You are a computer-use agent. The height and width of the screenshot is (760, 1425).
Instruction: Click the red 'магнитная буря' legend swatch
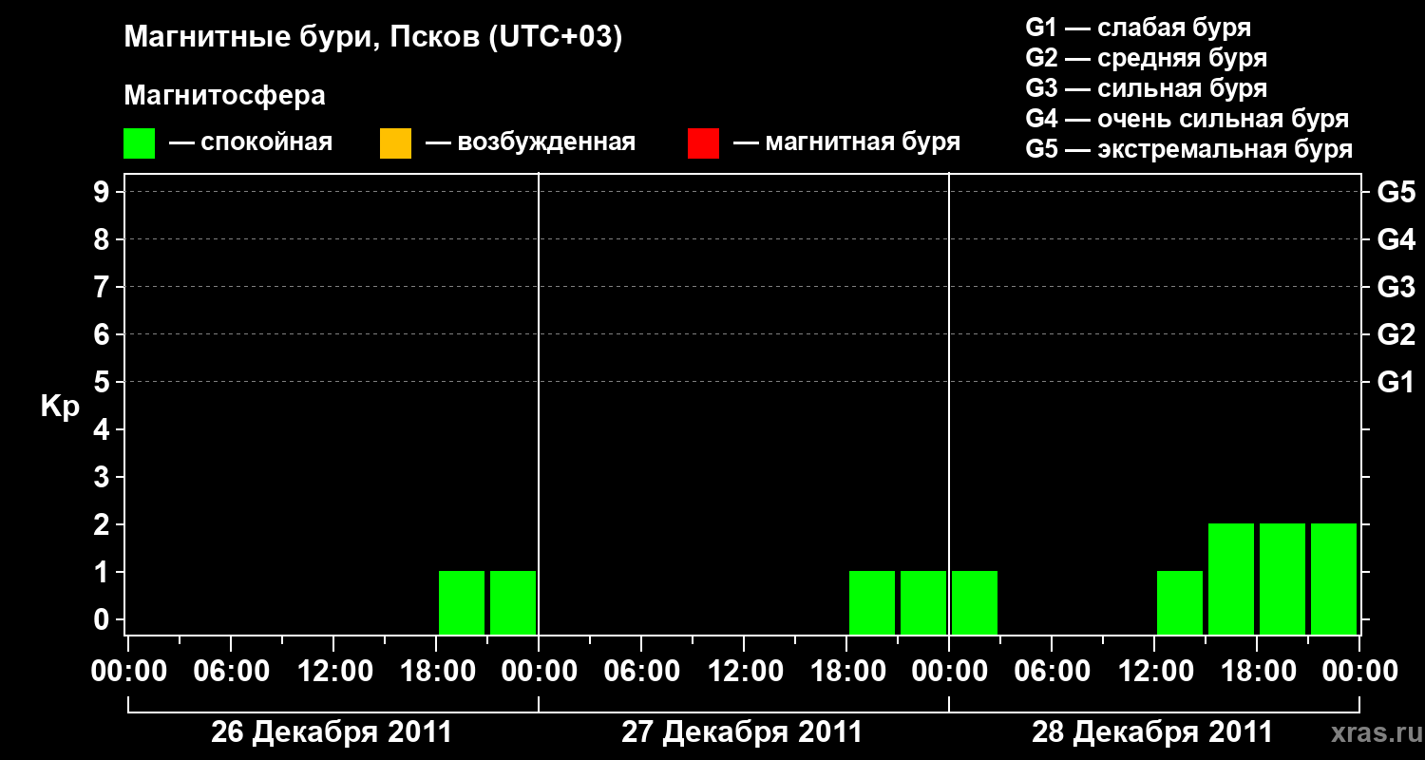pos(703,143)
